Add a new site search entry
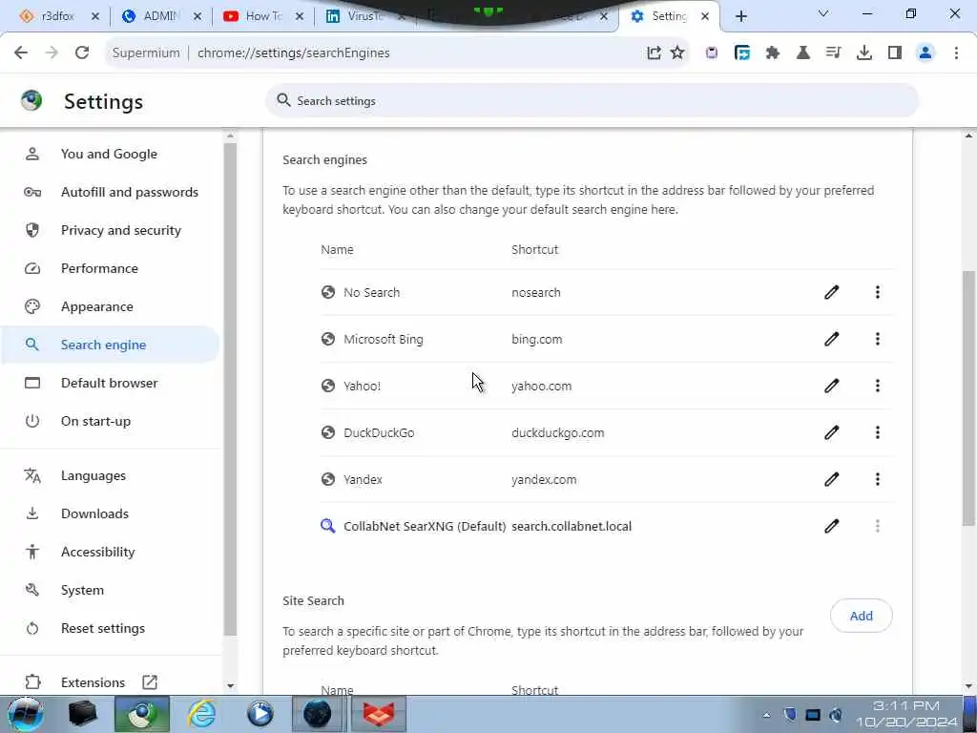Screen dimensions: 977x733 (x=862, y=616)
